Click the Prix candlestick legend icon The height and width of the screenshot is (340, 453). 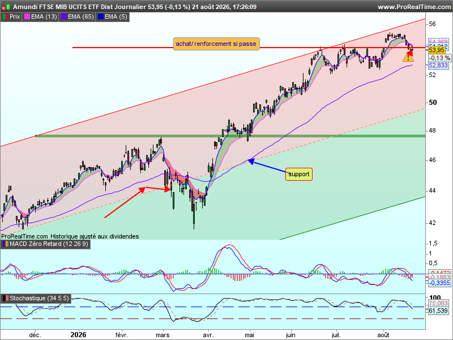(x=5, y=17)
